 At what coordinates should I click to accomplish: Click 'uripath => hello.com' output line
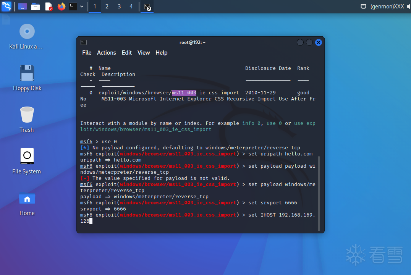111,160
